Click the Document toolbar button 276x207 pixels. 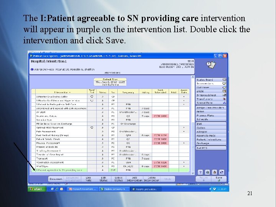(56, 179)
